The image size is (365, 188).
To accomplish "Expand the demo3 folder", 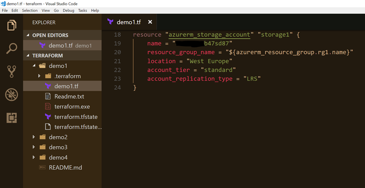I will [x=34, y=147].
